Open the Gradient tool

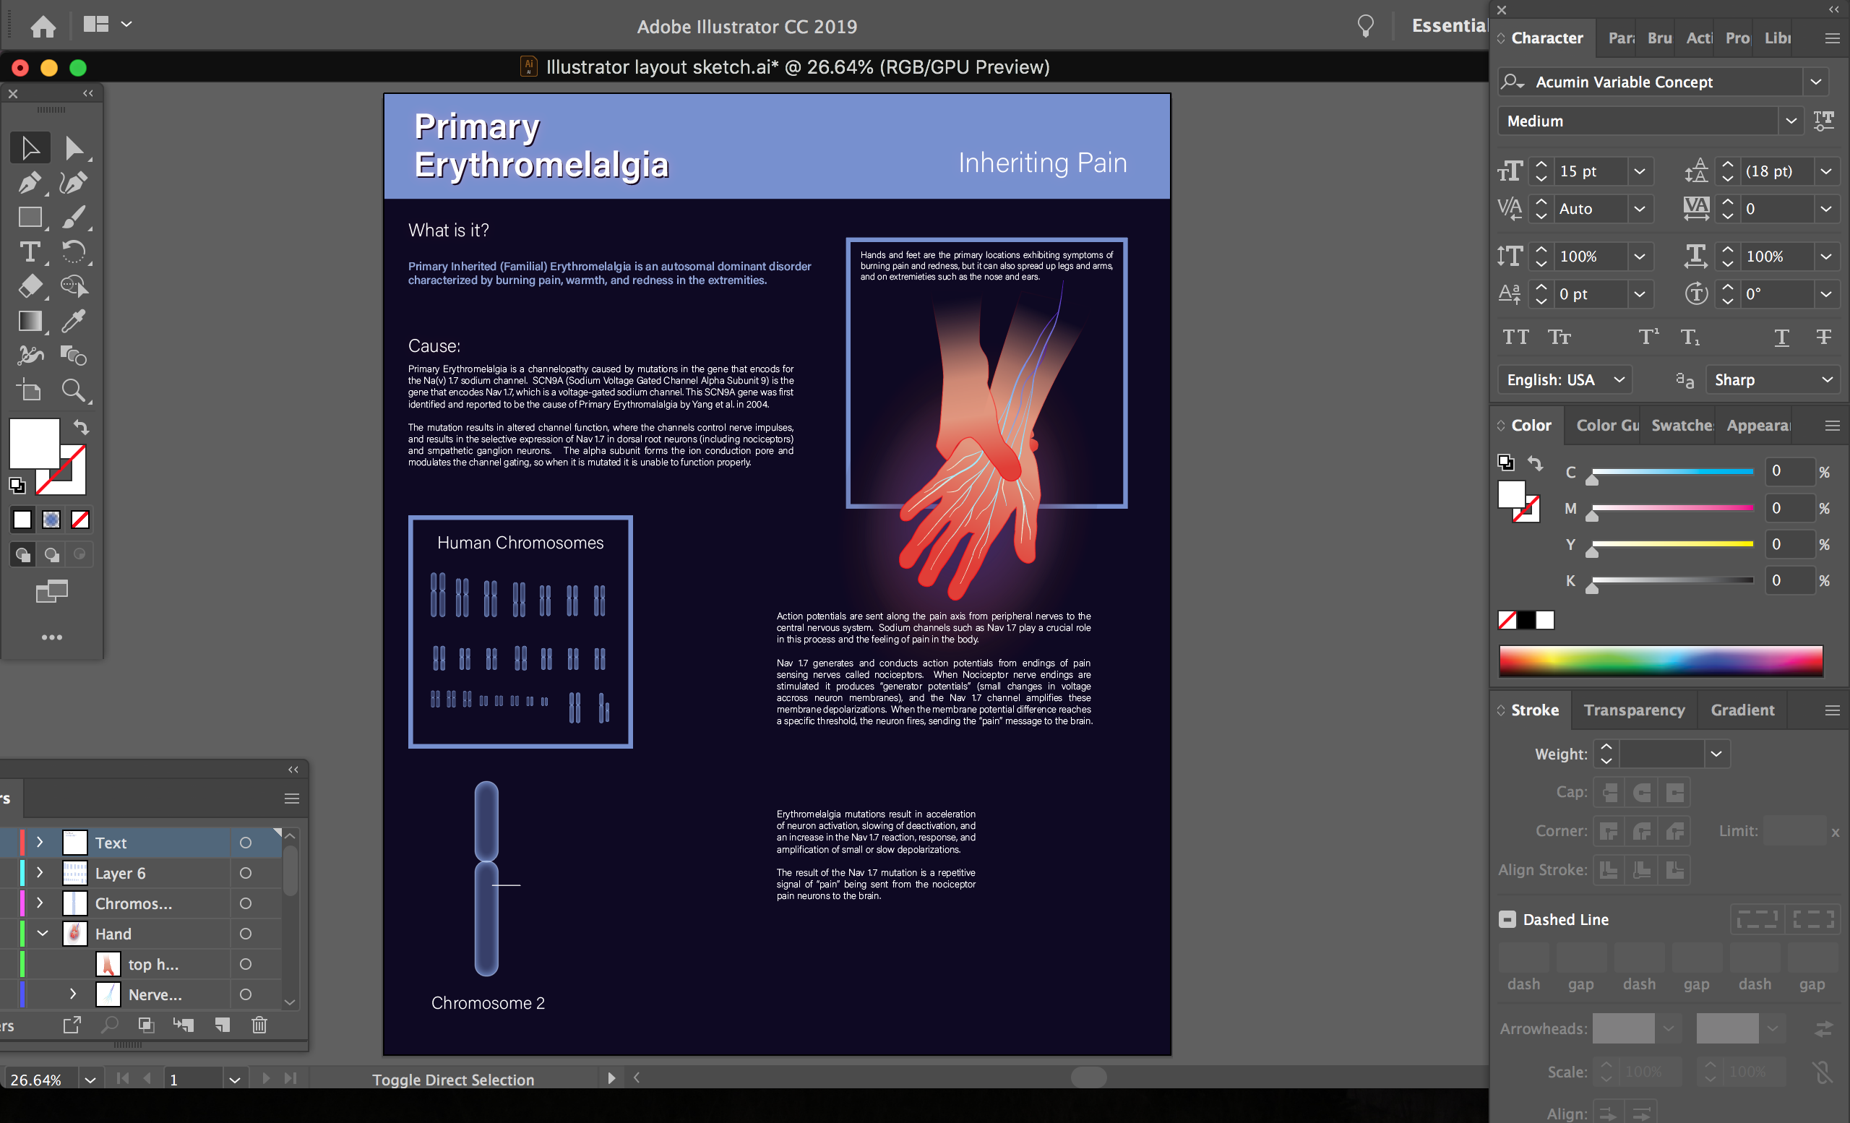(30, 322)
